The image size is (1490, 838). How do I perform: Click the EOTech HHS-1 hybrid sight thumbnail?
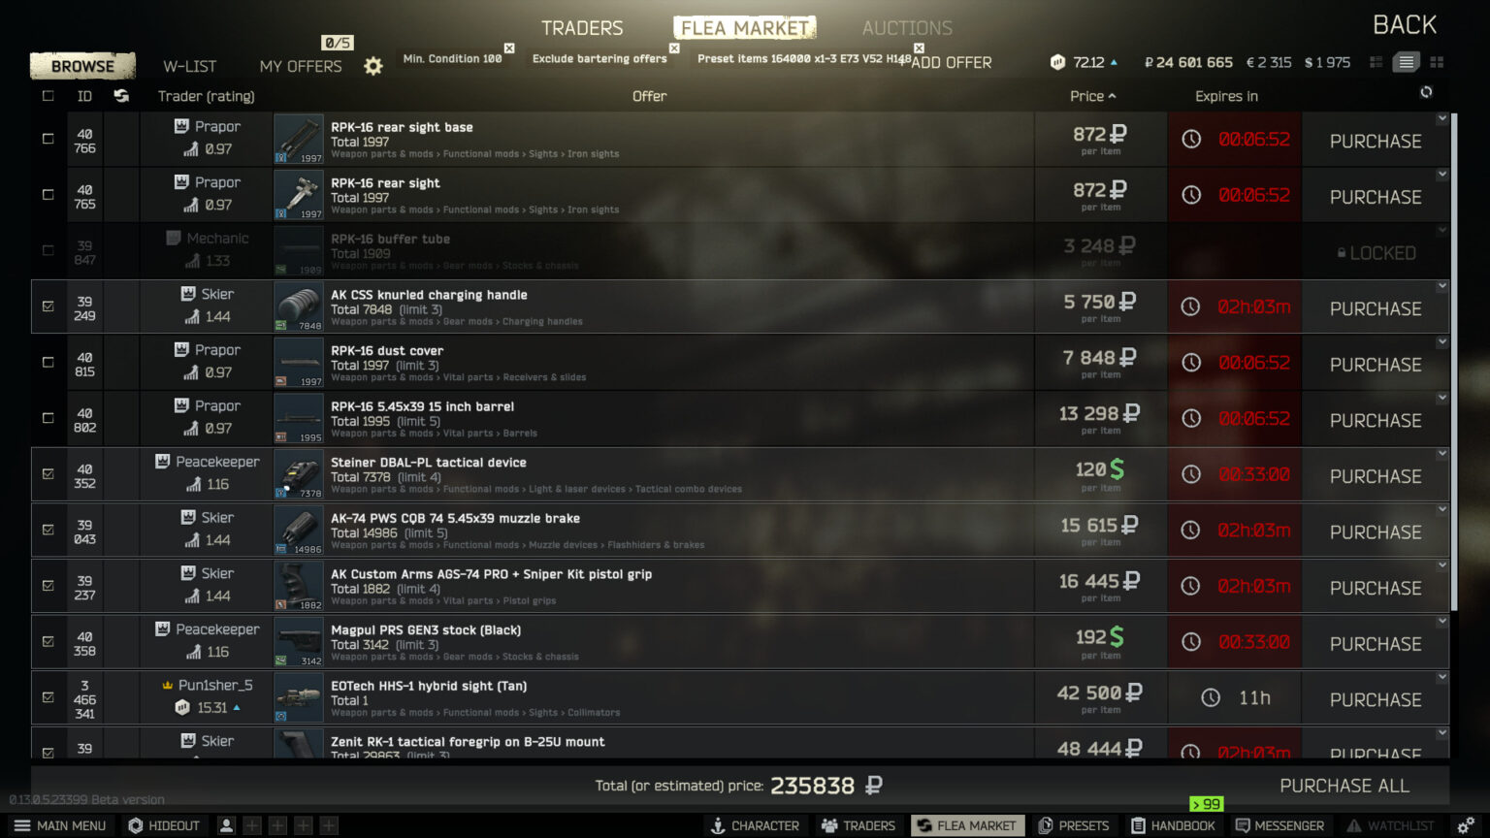(299, 698)
